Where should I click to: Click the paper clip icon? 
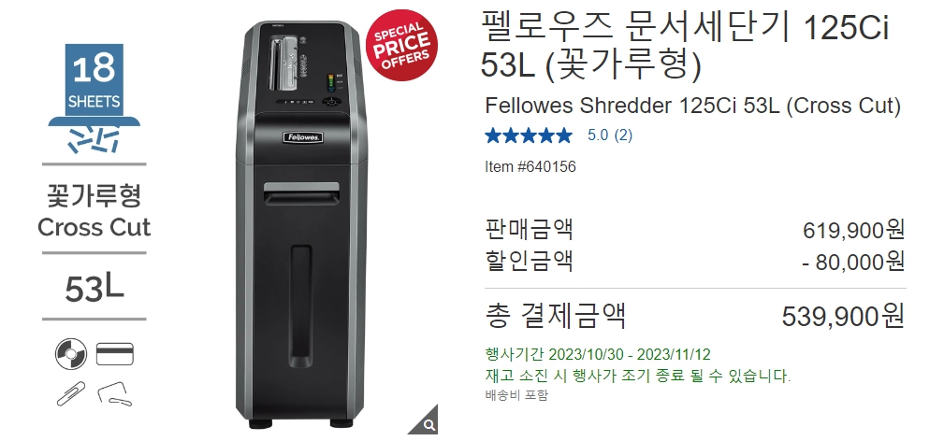point(71,394)
